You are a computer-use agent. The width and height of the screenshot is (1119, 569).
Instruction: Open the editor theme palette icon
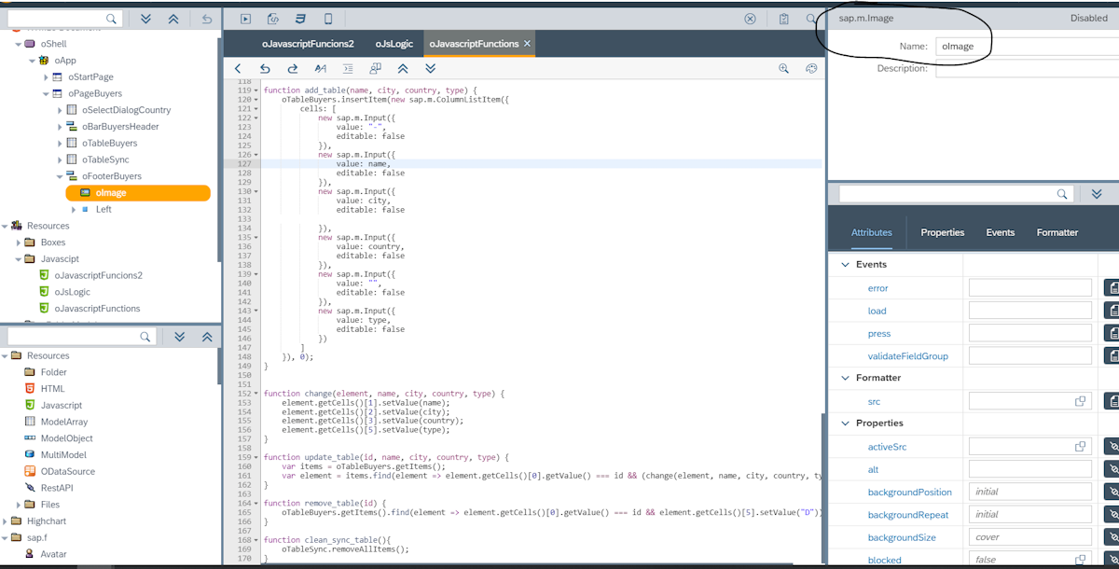pos(811,68)
